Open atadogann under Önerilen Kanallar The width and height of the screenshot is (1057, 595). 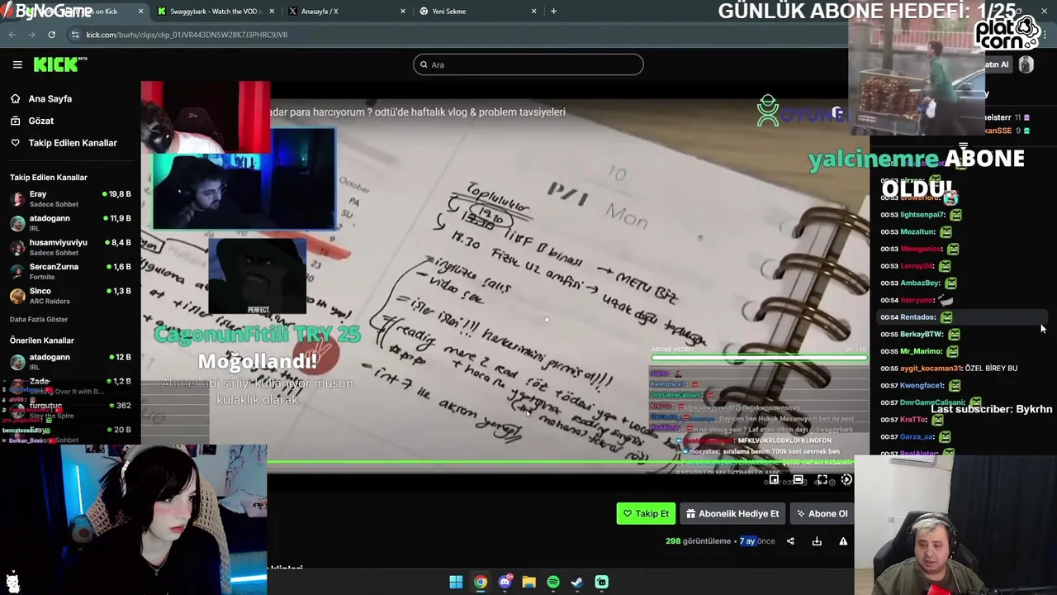click(x=70, y=361)
